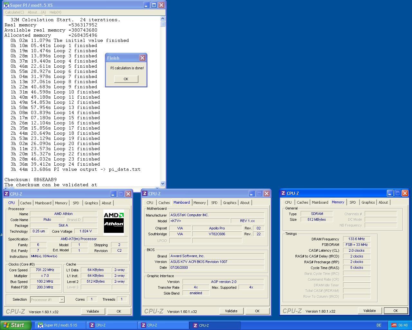The height and width of the screenshot is (330, 412).
Task: Go to Mainboard tab in the right CPU-Z window
Action: 320,202
